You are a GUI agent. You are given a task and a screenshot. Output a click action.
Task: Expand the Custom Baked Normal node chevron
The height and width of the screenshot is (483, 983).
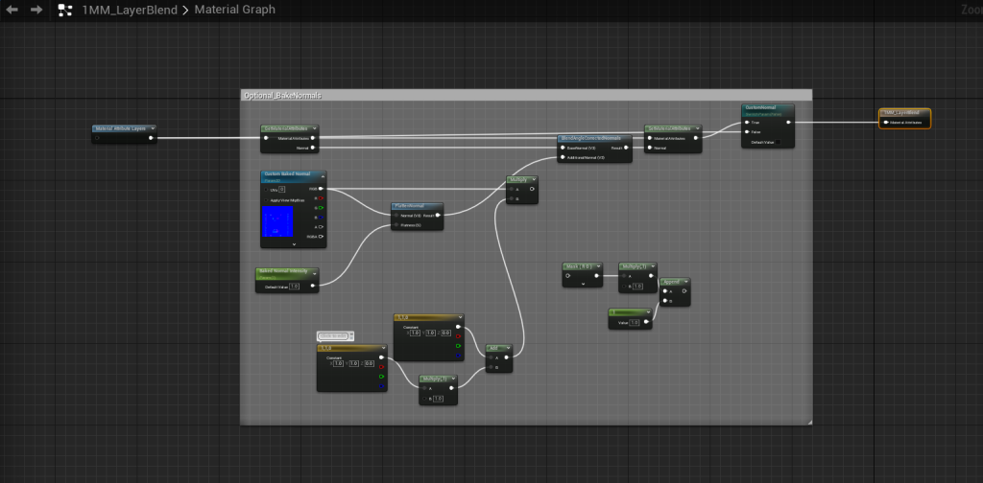pos(294,244)
